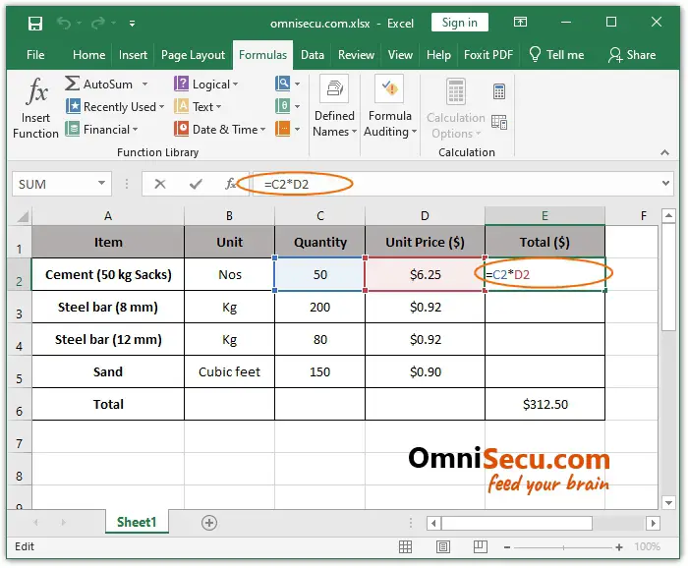Click the Share button

[x=631, y=55]
